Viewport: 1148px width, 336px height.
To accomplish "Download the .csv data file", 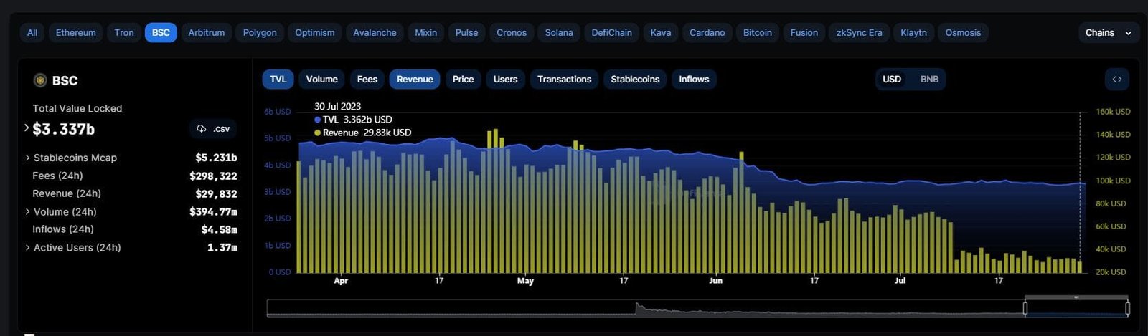I will pos(213,128).
